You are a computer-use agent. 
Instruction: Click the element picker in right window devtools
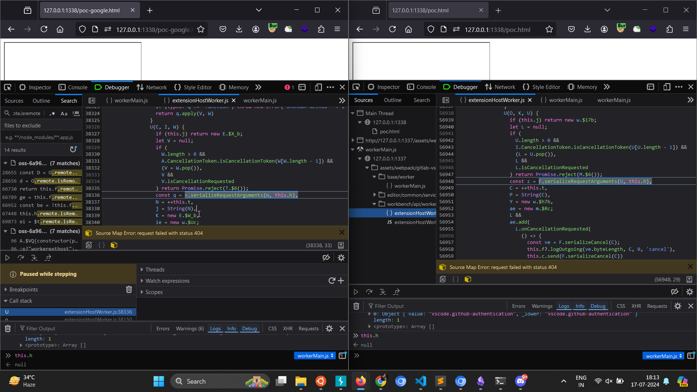pyautogui.click(x=356, y=87)
